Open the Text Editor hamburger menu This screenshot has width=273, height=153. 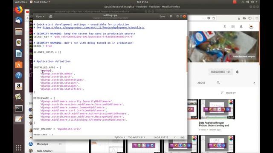[x=171, y=16]
